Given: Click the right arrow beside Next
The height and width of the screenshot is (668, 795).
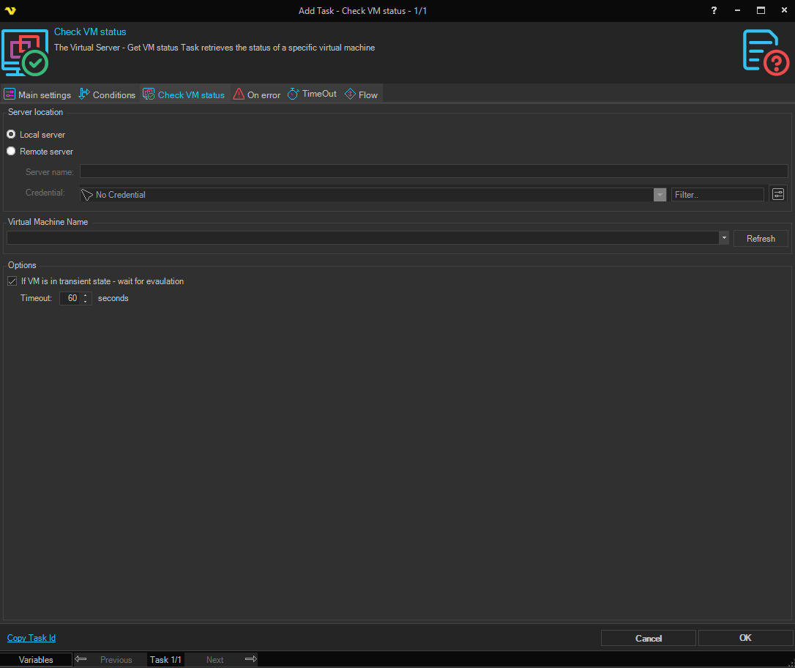Looking at the screenshot, I should [x=250, y=659].
